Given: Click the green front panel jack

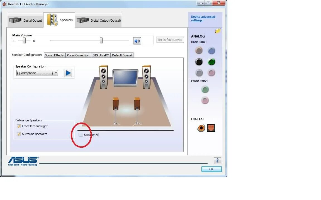Looking at the screenshot, I should 205,89.
